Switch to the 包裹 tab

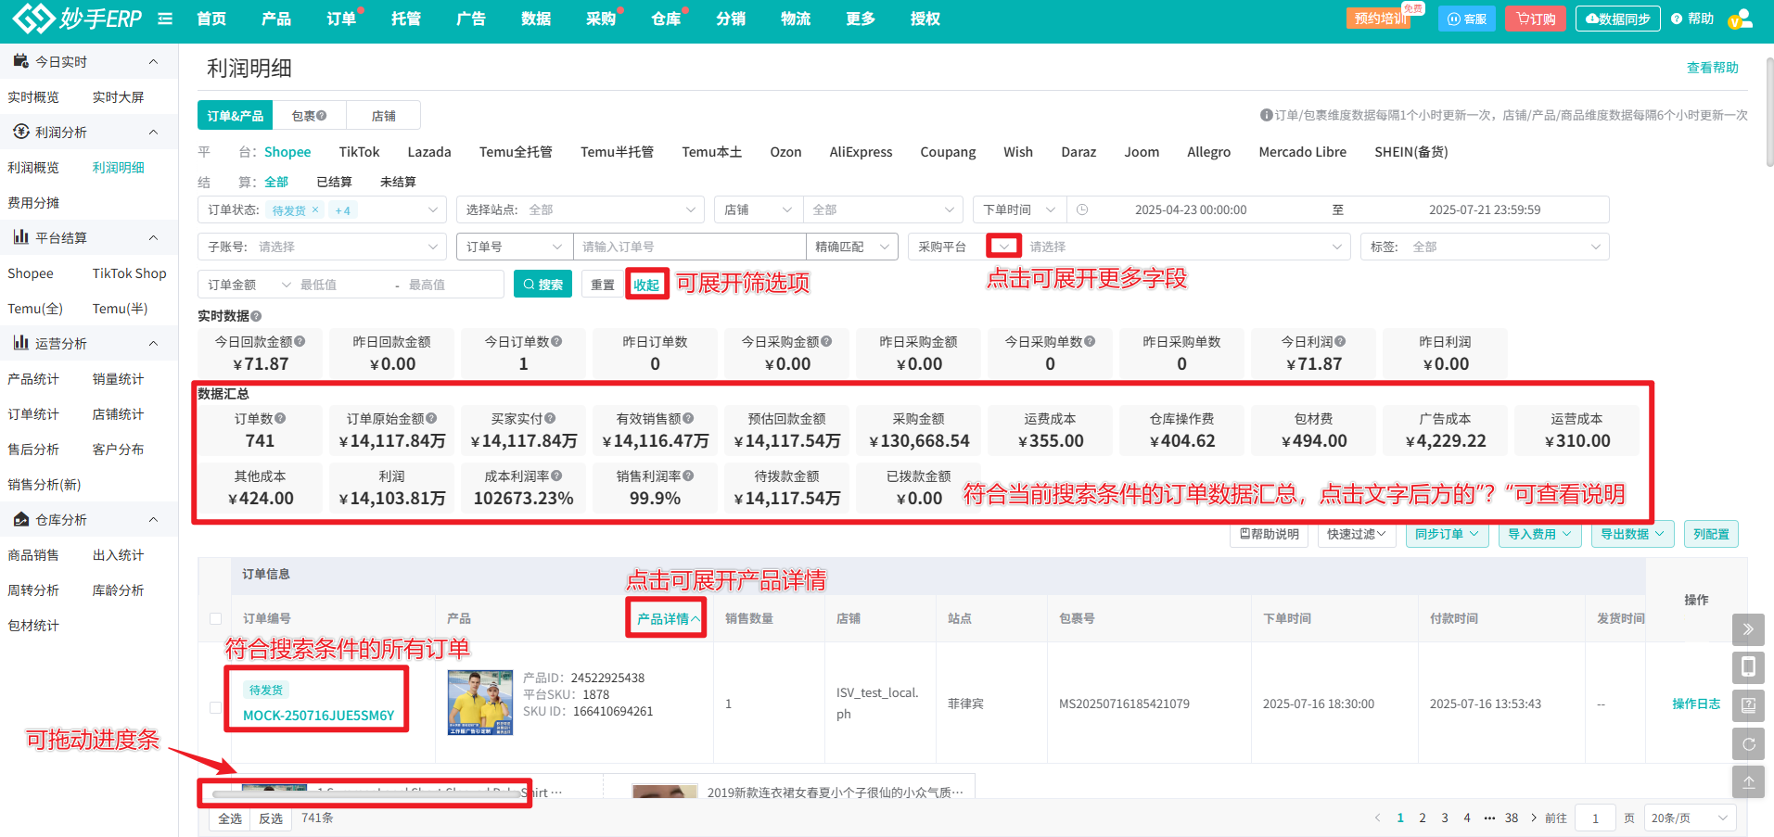(x=309, y=116)
